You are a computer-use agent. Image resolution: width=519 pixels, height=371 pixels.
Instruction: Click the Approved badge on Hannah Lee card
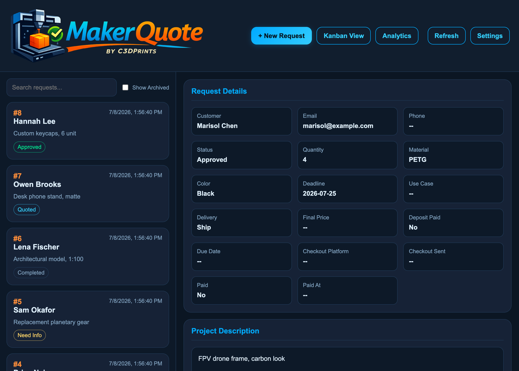click(x=29, y=147)
